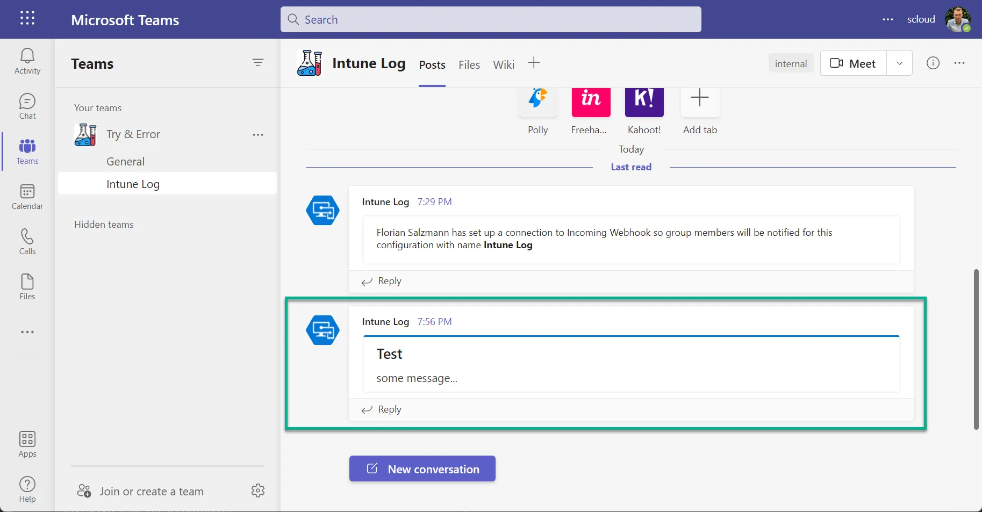Screen dimensions: 982x512
Task: Start a New conversation
Action: [422, 469]
